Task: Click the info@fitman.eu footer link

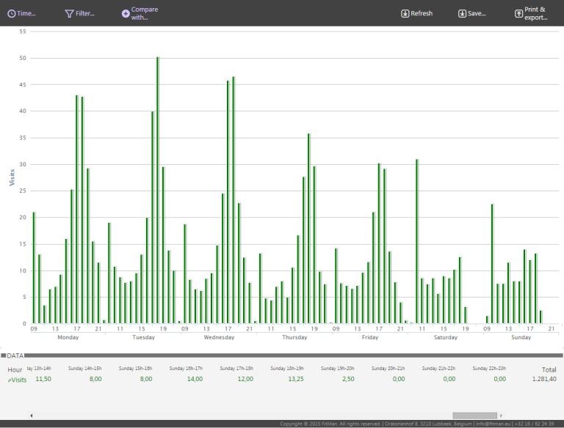Action: point(493,424)
